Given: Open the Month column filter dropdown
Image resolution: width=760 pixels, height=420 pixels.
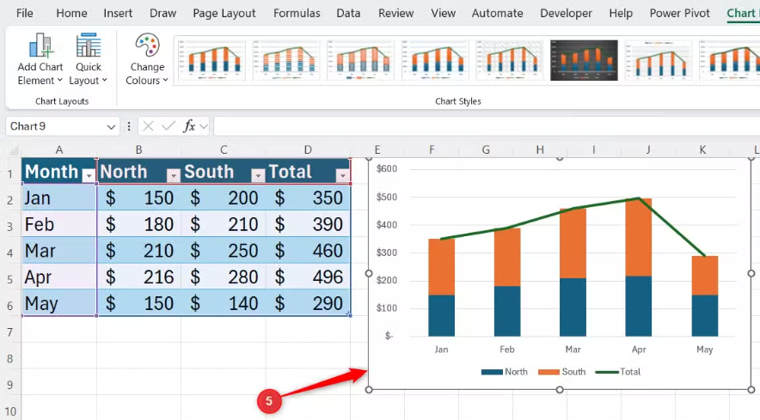Looking at the screenshot, I should (x=89, y=175).
